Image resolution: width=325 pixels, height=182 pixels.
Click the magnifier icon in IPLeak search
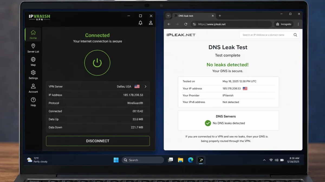coord(295,35)
